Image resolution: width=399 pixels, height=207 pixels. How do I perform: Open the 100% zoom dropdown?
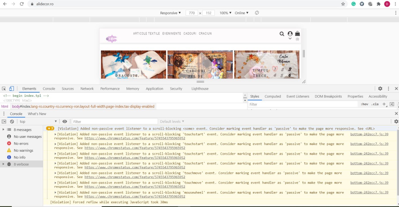pyautogui.click(x=225, y=13)
